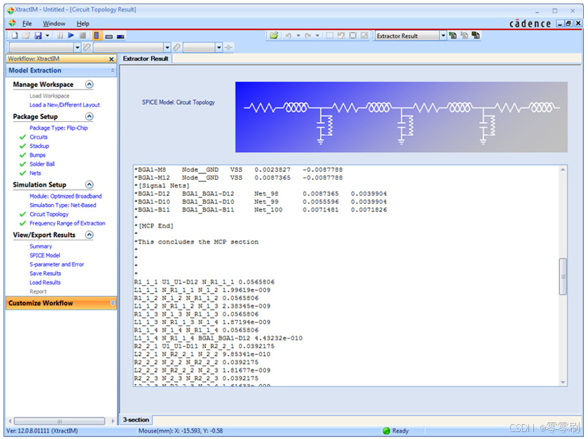Click the New document icon
This screenshot has height=439, width=588.
pos(15,36)
